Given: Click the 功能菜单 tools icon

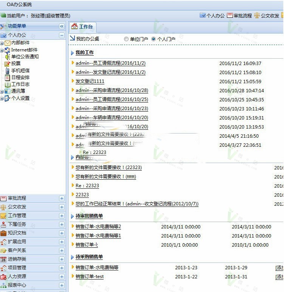Looking at the screenshot, I should [3, 26].
